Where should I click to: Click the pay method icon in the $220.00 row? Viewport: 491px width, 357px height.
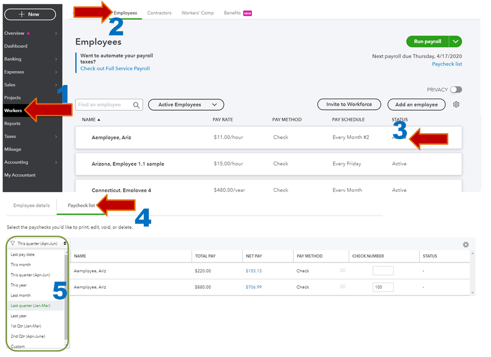(x=343, y=270)
